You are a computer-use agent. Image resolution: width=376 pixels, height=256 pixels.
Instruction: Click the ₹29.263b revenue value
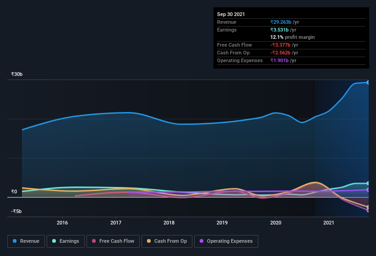[x=281, y=22]
